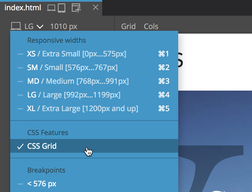Screen dimensions: 252x192
Task: Click the tablet device icon in the tab
Action: (x=62, y=8)
